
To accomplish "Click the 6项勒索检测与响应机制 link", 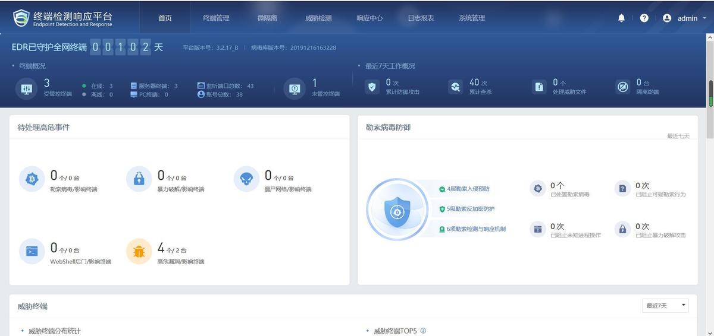I will pyautogui.click(x=475, y=229).
